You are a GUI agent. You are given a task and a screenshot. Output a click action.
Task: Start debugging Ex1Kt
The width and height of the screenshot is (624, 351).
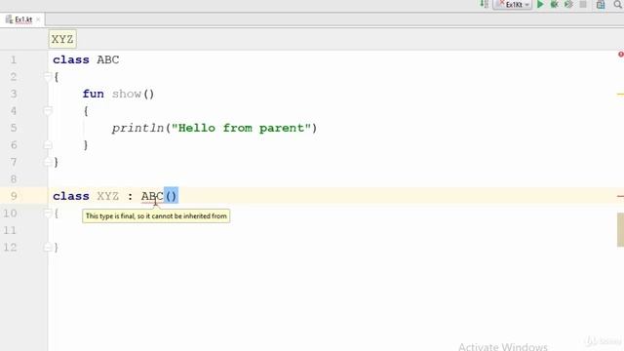(554, 4)
